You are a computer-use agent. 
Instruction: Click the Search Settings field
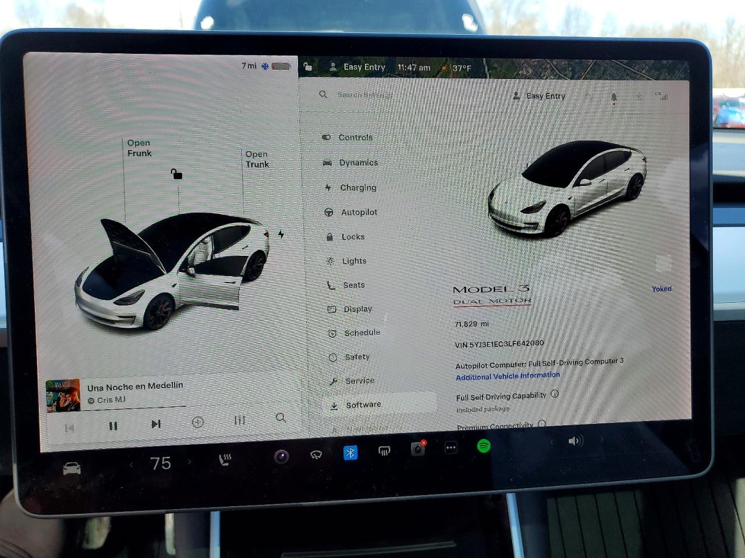[366, 95]
